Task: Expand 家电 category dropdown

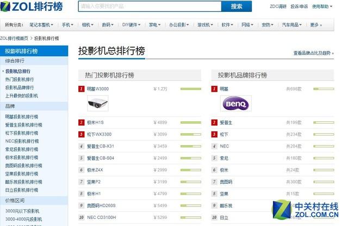Action: [x=154, y=25]
